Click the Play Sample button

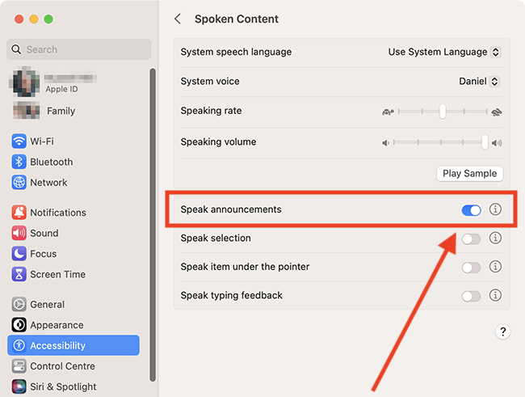coord(469,173)
